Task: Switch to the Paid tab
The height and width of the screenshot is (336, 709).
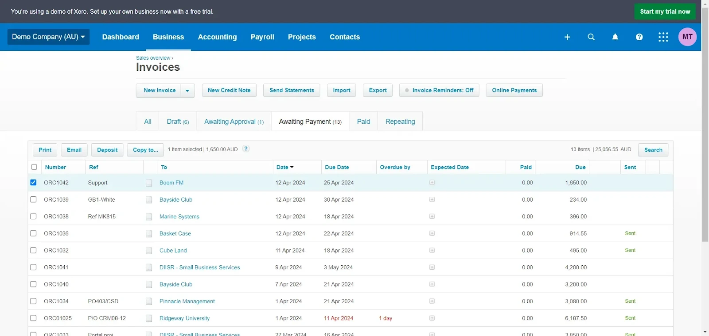Action: 363,122
